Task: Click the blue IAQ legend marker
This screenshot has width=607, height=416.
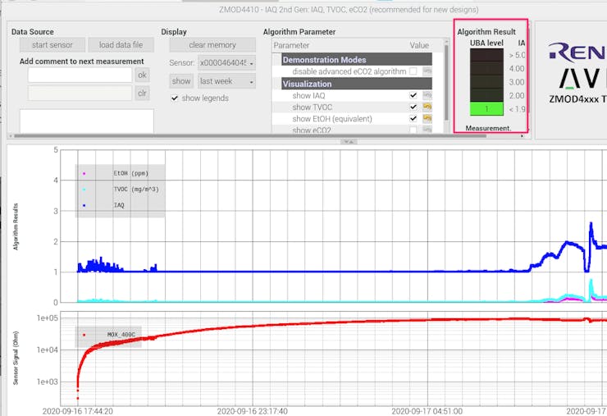Action: [84, 205]
